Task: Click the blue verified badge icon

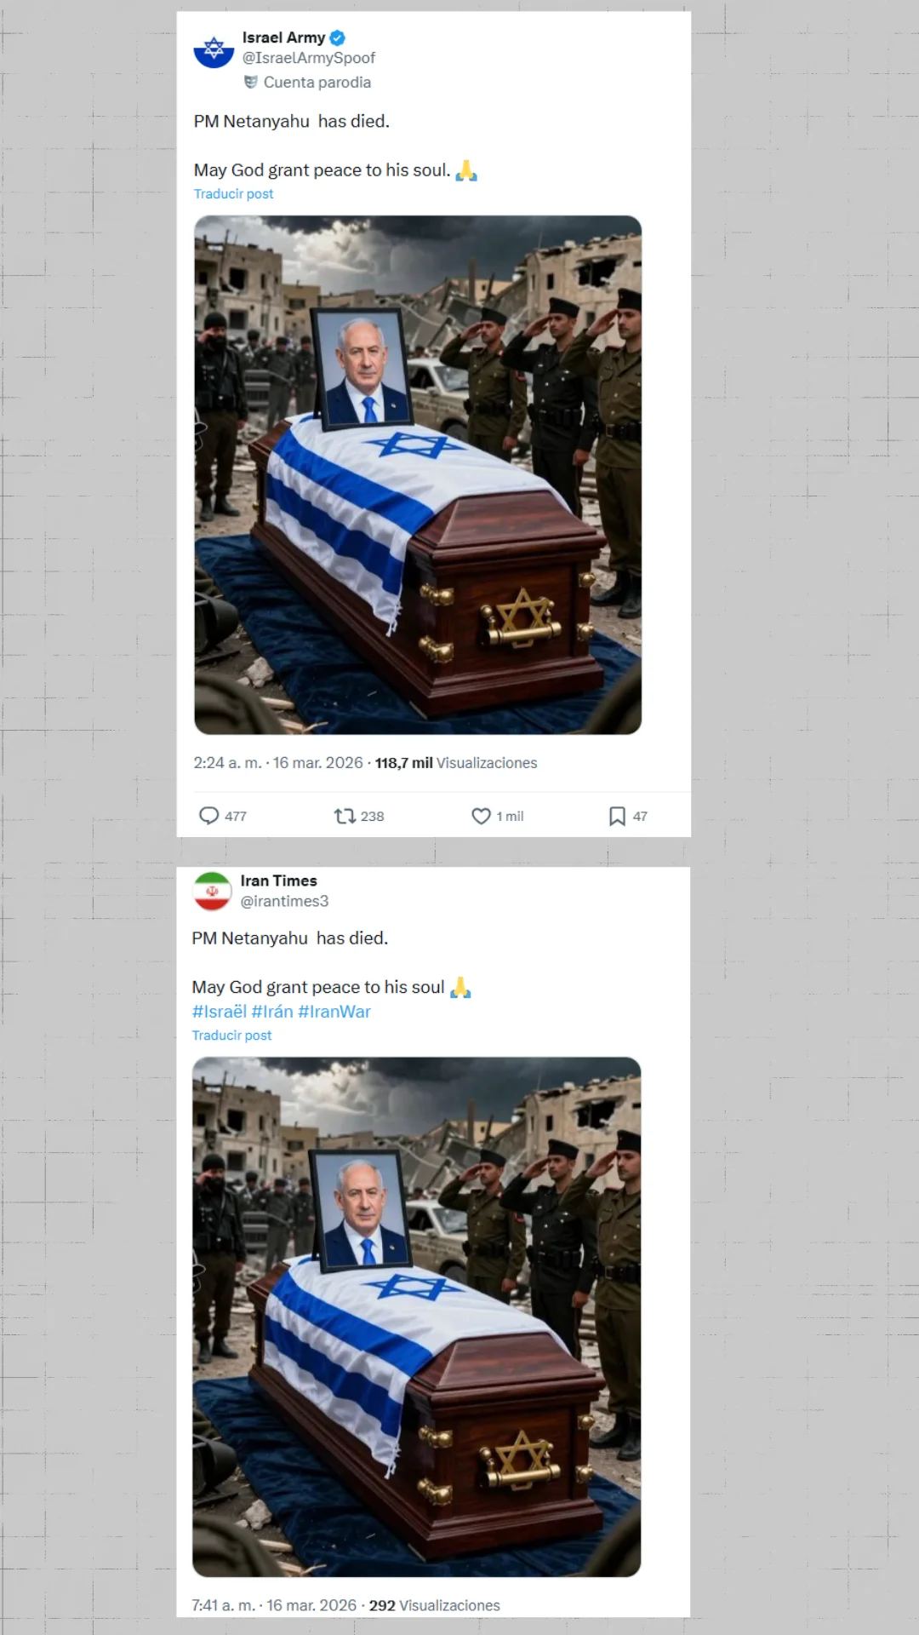Action: 337,37
